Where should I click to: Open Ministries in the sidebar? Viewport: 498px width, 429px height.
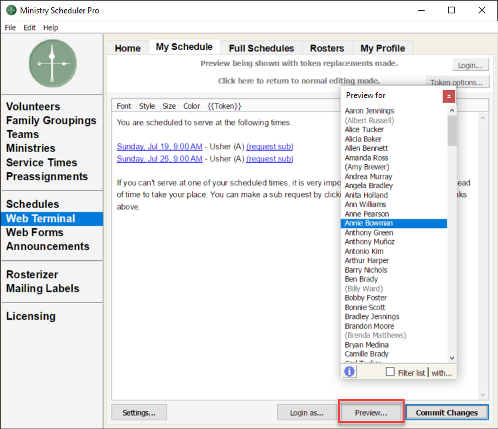[x=31, y=148]
